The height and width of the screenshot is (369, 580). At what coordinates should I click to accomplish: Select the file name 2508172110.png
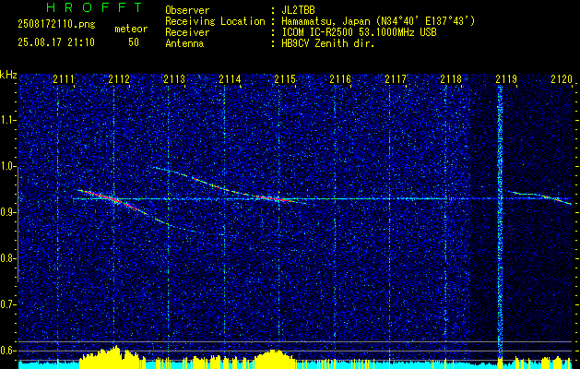click(x=56, y=24)
